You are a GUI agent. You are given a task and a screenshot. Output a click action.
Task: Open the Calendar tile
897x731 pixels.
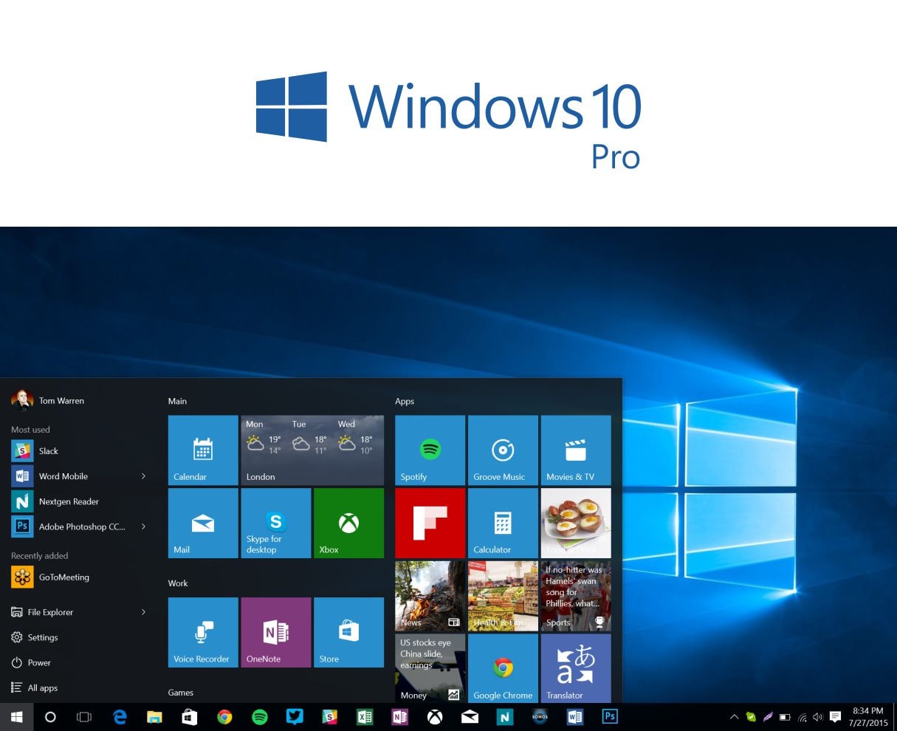[203, 450]
